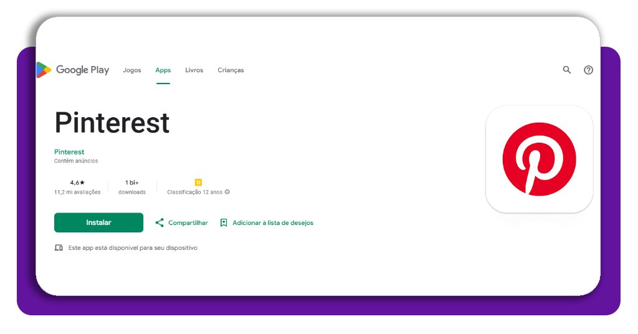Screen dimensions: 638x334
Task: Click the share icon beside Compartilhar
Action: [x=159, y=222]
